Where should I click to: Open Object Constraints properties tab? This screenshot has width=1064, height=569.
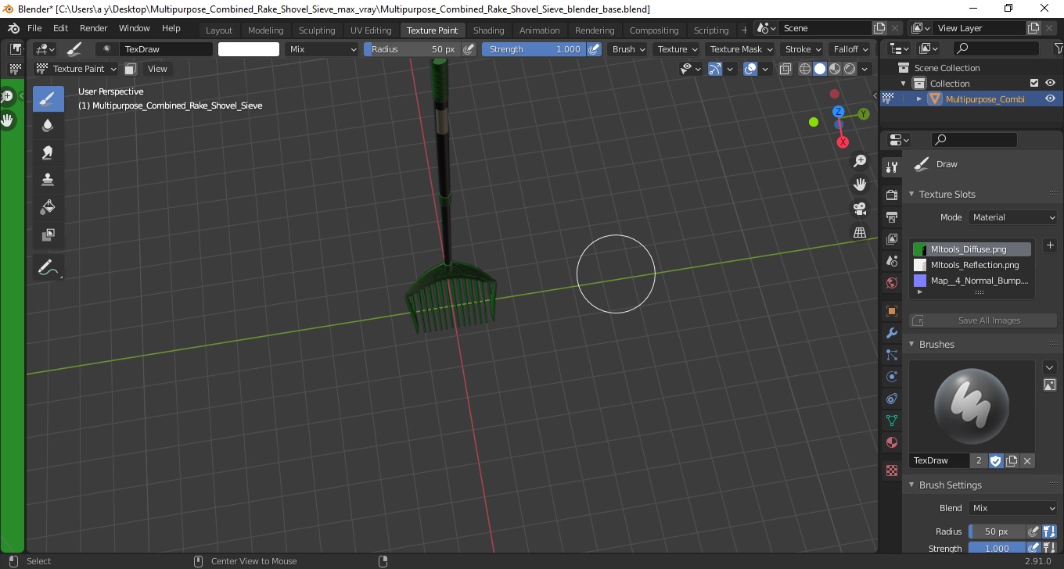[x=891, y=399]
